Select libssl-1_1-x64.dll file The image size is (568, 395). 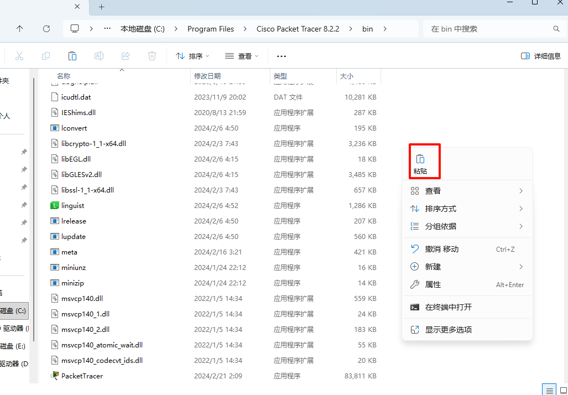[x=87, y=190]
